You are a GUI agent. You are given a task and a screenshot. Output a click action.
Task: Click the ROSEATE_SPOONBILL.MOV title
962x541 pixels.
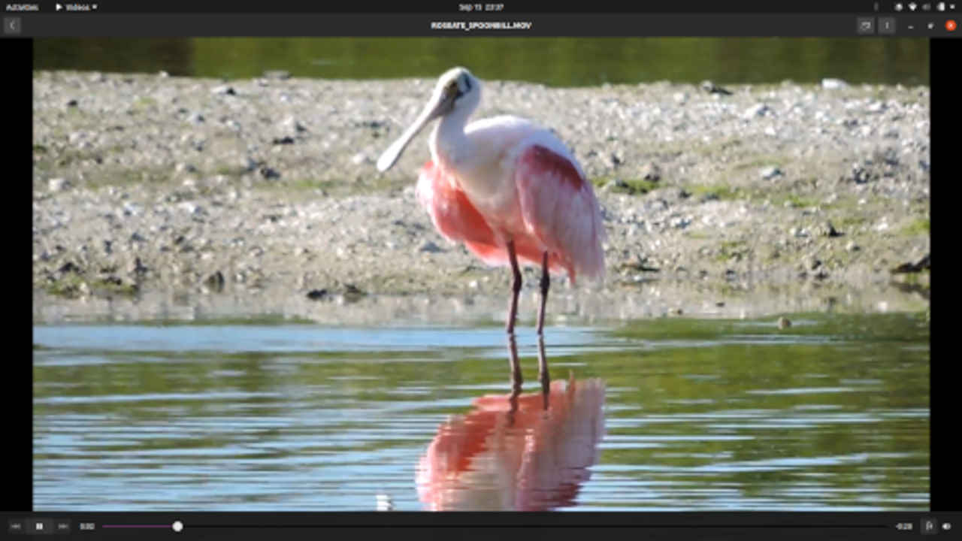click(481, 26)
